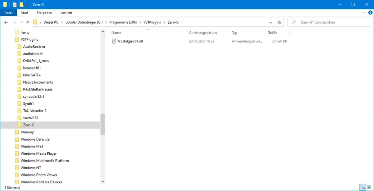Open the Datei tab
374x191 pixels.
click(x=8, y=13)
